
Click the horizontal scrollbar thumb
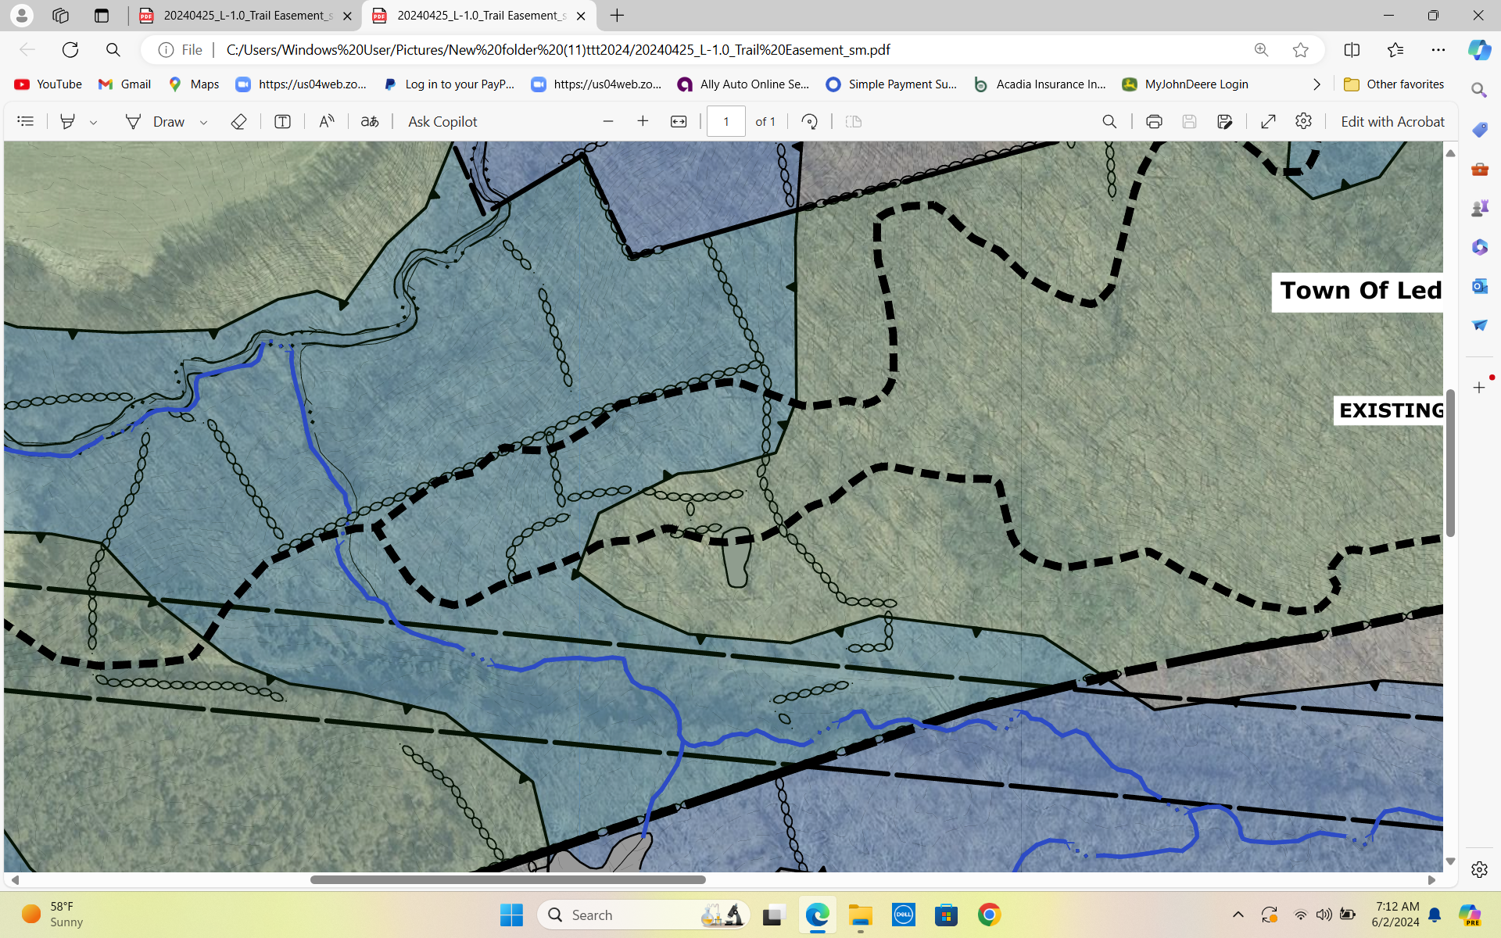click(508, 879)
